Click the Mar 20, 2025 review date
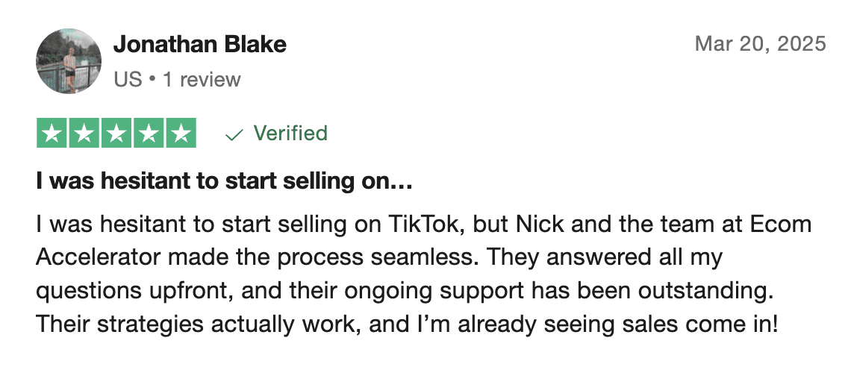The height and width of the screenshot is (367, 851). coord(760,44)
